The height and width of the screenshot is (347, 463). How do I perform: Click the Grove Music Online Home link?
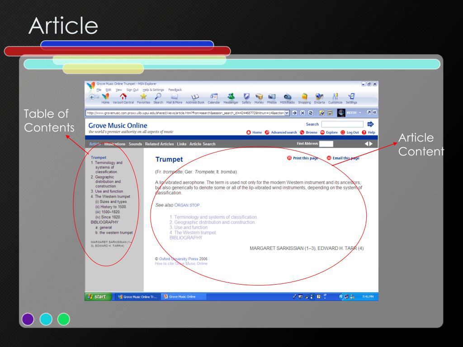(x=254, y=132)
